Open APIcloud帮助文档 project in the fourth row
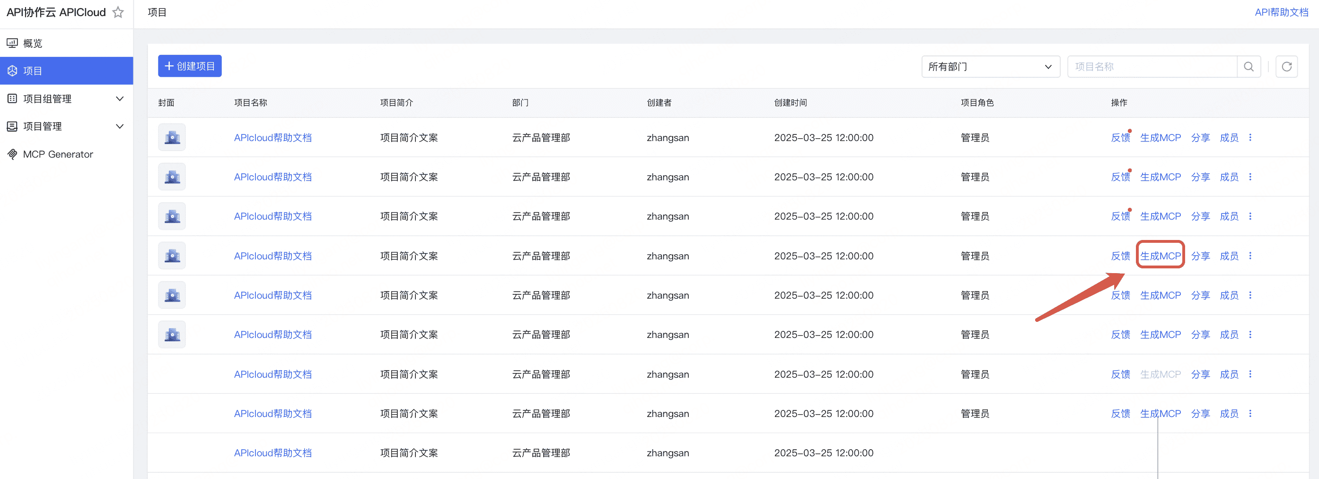The height and width of the screenshot is (479, 1319). pos(273,256)
